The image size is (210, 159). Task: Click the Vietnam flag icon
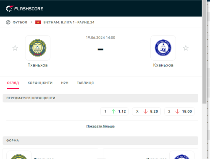(x=38, y=22)
